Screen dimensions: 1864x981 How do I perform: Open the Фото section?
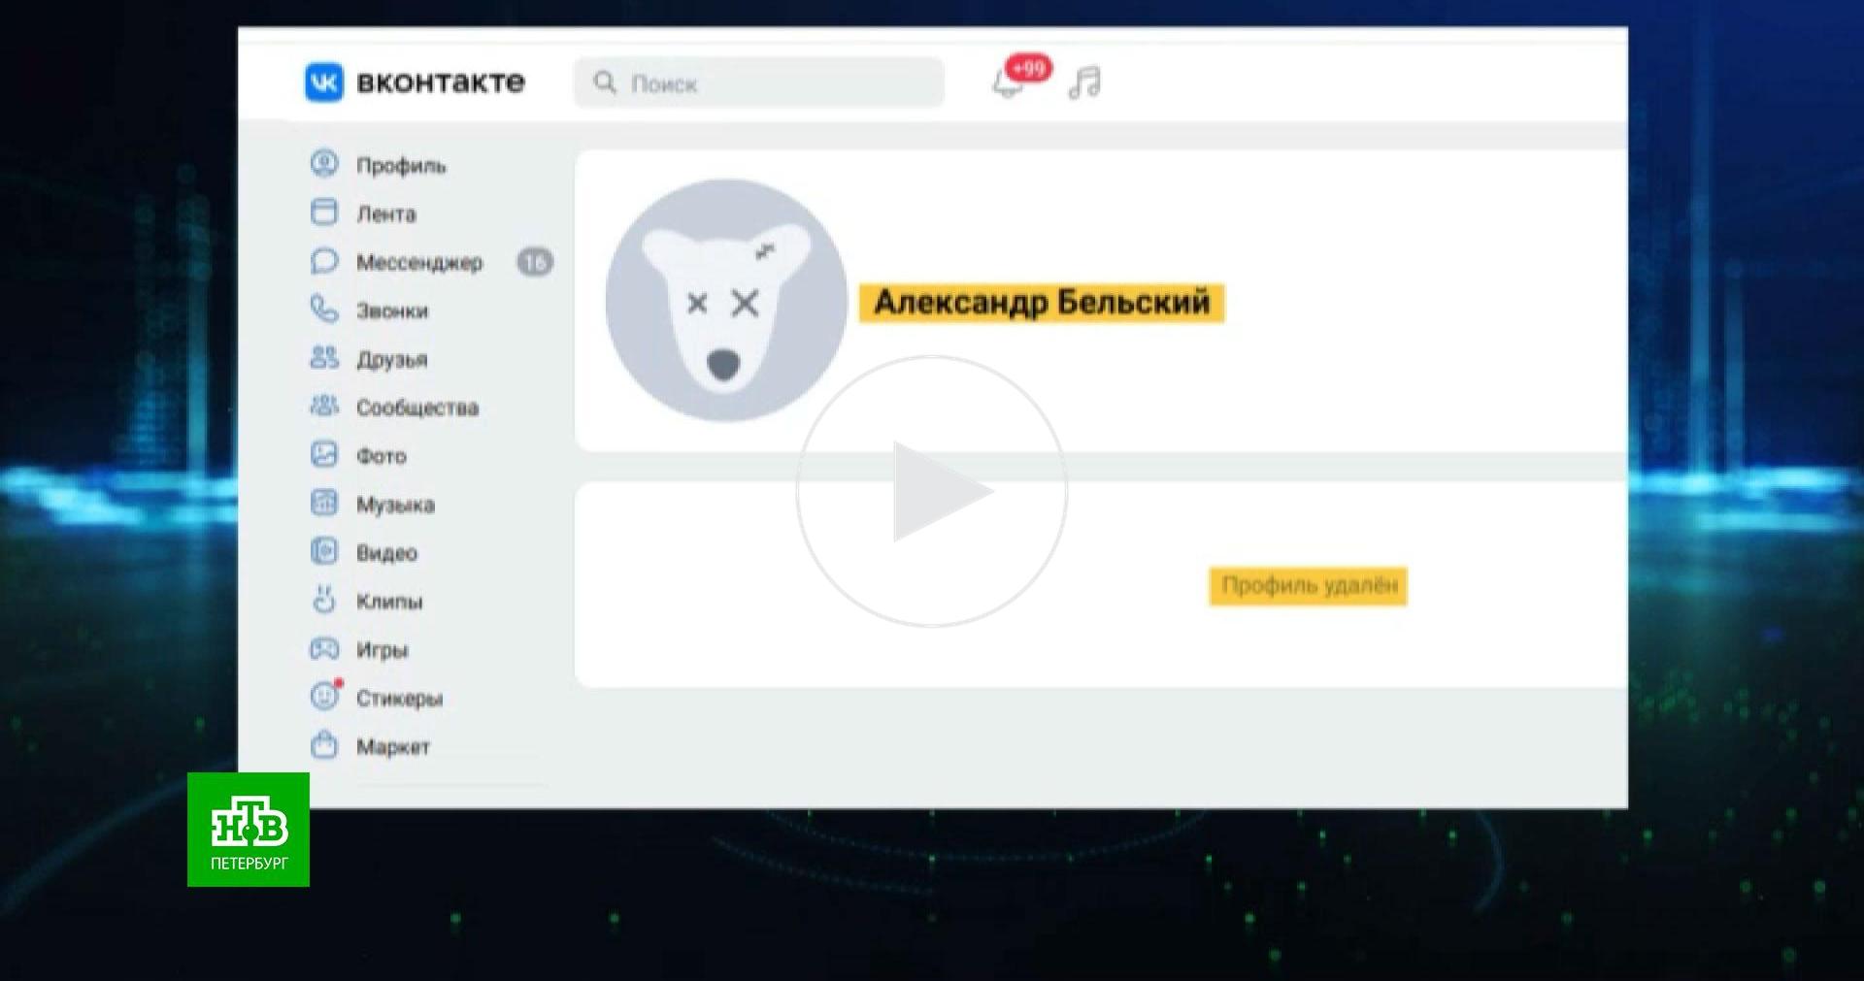[381, 456]
